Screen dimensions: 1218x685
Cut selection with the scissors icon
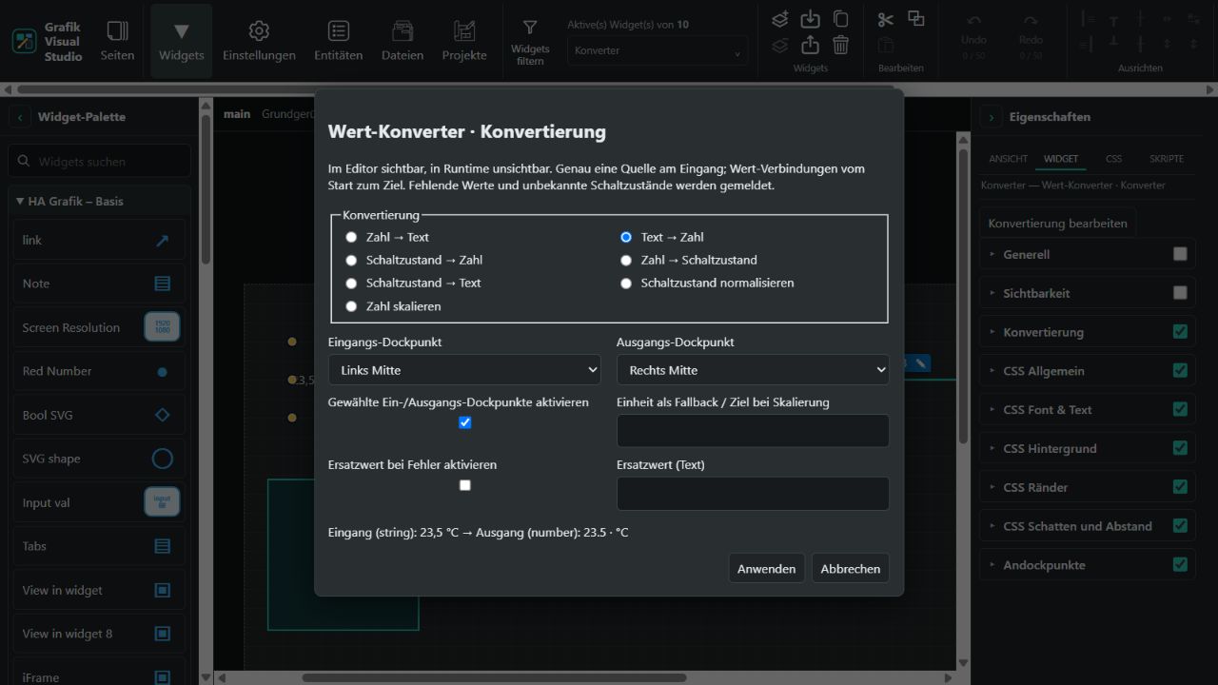coord(886,19)
